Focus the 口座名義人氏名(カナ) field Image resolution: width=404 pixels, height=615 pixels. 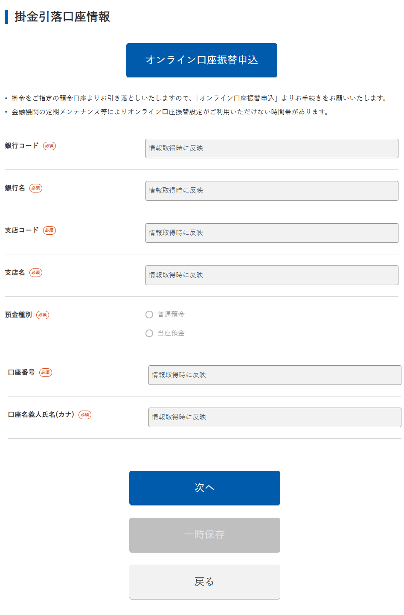tap(274, 417)
